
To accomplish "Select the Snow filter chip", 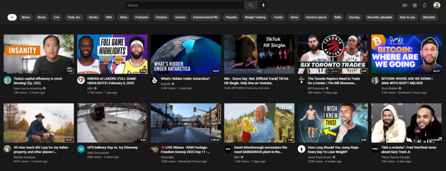I will (x=294, y=17).
